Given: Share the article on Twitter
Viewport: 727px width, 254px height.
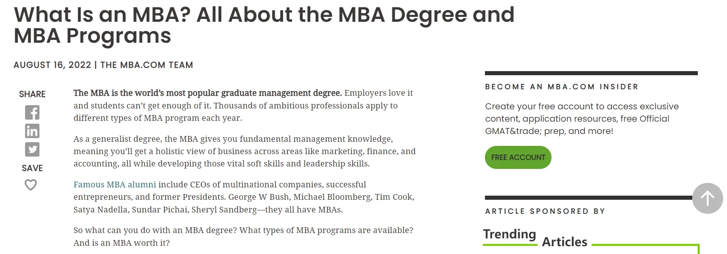Looking at the screenshot, I should pos(32,149).
